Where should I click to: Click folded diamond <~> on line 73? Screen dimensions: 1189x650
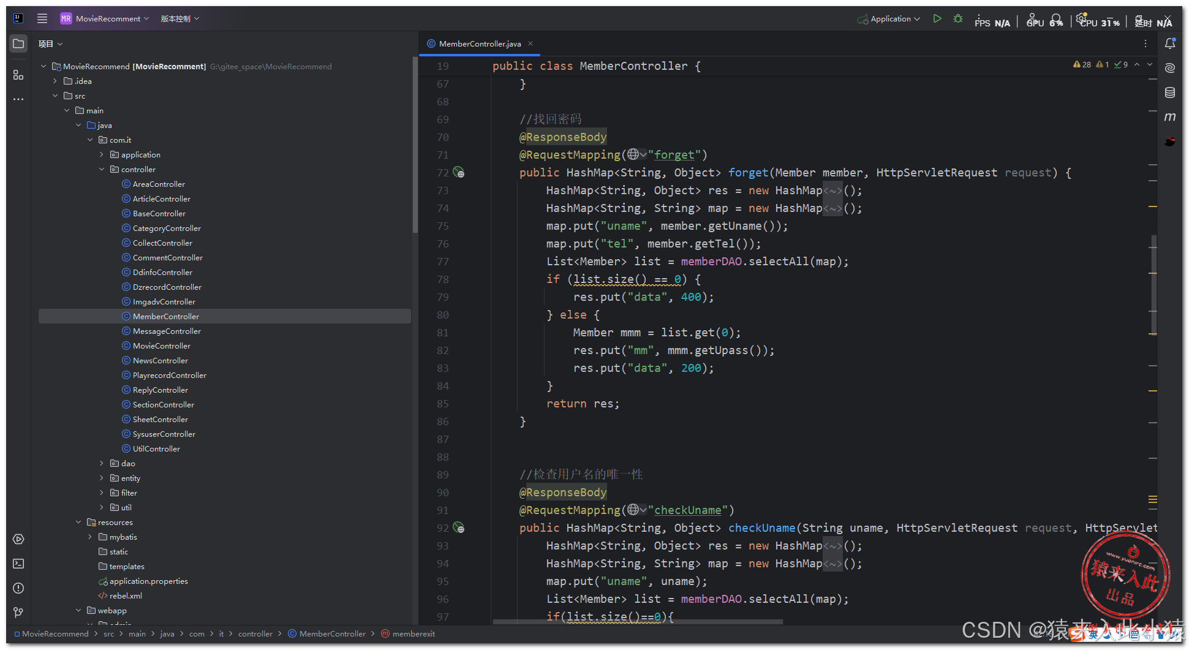click(832, 191)
